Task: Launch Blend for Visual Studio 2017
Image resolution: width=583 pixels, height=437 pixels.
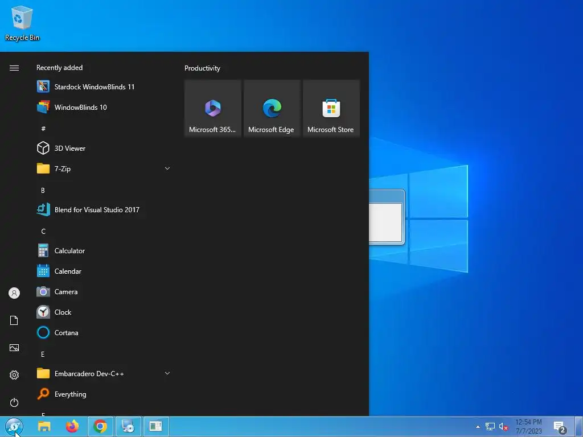Action: tap(104, 209)
